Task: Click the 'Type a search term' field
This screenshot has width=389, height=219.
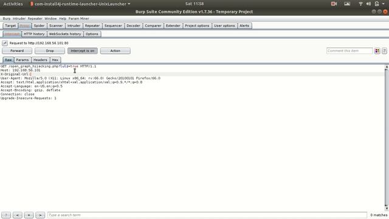Action: tap(207, 215)
